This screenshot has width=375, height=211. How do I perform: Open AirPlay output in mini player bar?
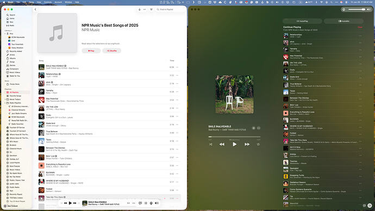[151, 203]
